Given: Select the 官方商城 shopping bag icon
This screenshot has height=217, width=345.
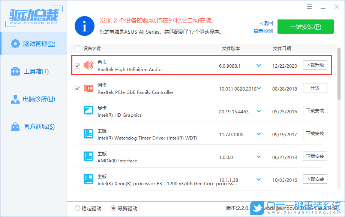Looking at the screenshot, I should pyautogui.click(x=15, y=127).
